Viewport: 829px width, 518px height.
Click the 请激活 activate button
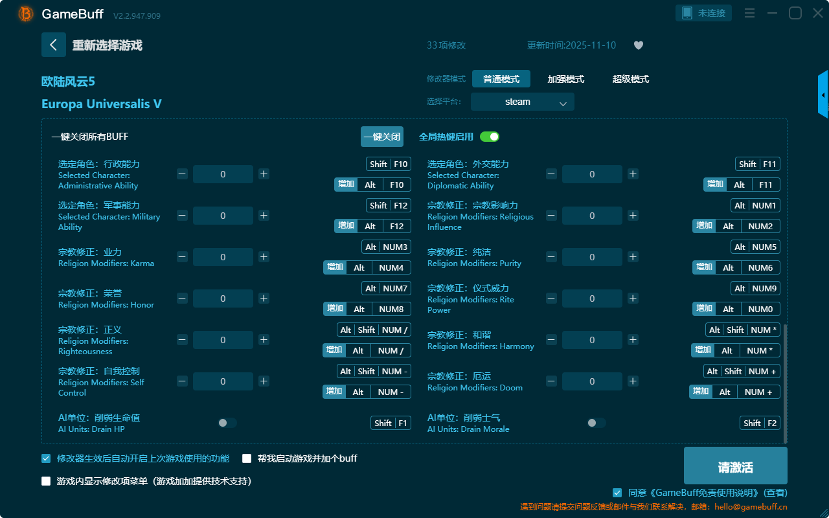pyautogui.click(x=735, y=467)
